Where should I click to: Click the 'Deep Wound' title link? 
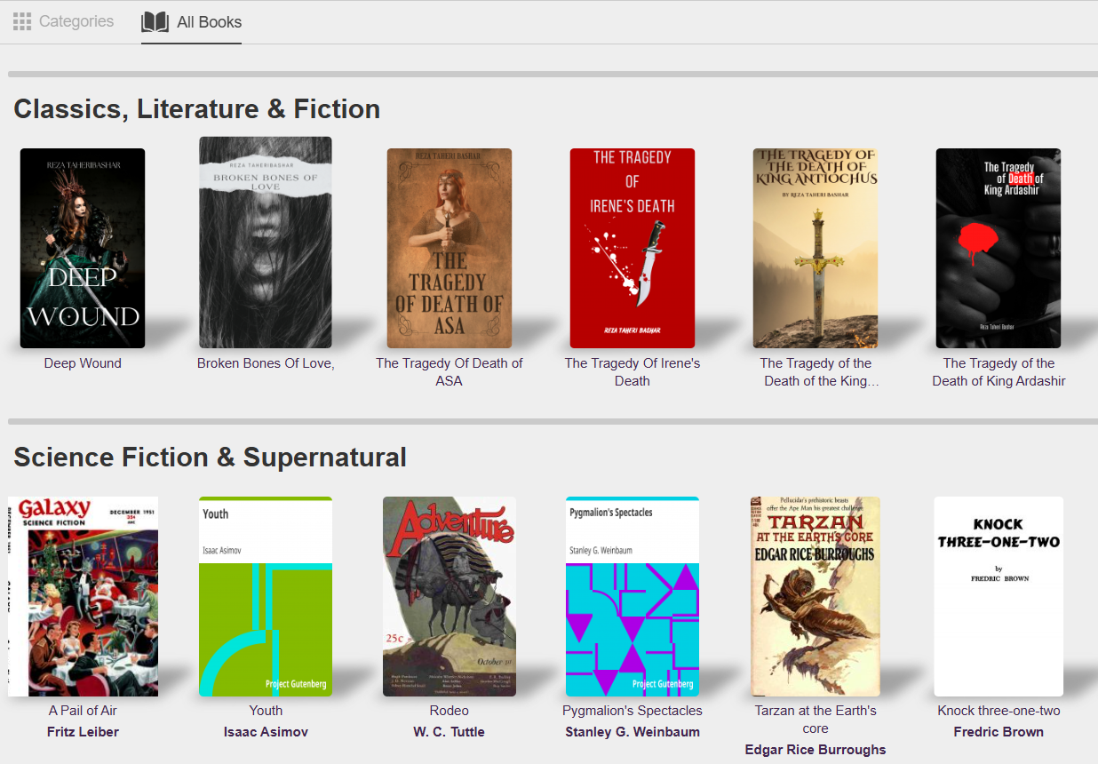pyautogui.click(x=83, y=363)
